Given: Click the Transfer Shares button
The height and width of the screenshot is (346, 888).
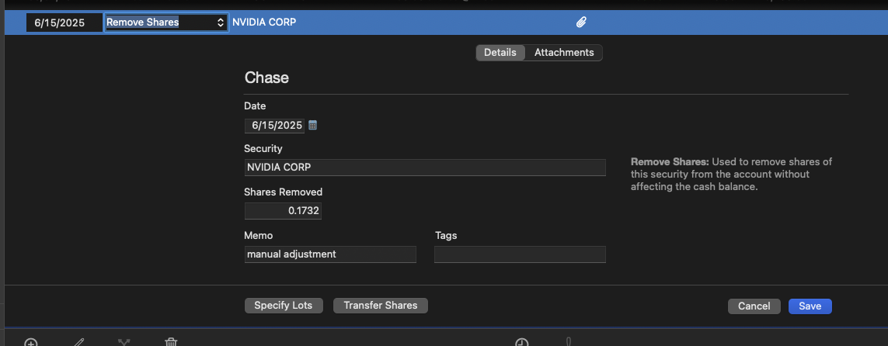Looking at the screenshot, I should (381, 306).
